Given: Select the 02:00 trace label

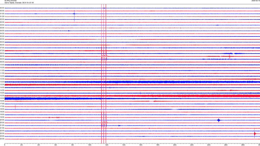Looking at the screenshot, I should [x=2, y=19].
